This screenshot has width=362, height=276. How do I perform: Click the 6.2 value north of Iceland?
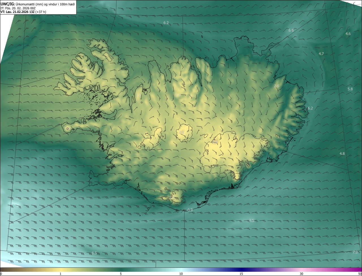coord(166,23)
